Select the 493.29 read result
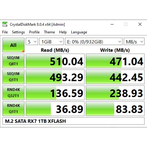 click(55, 77)
